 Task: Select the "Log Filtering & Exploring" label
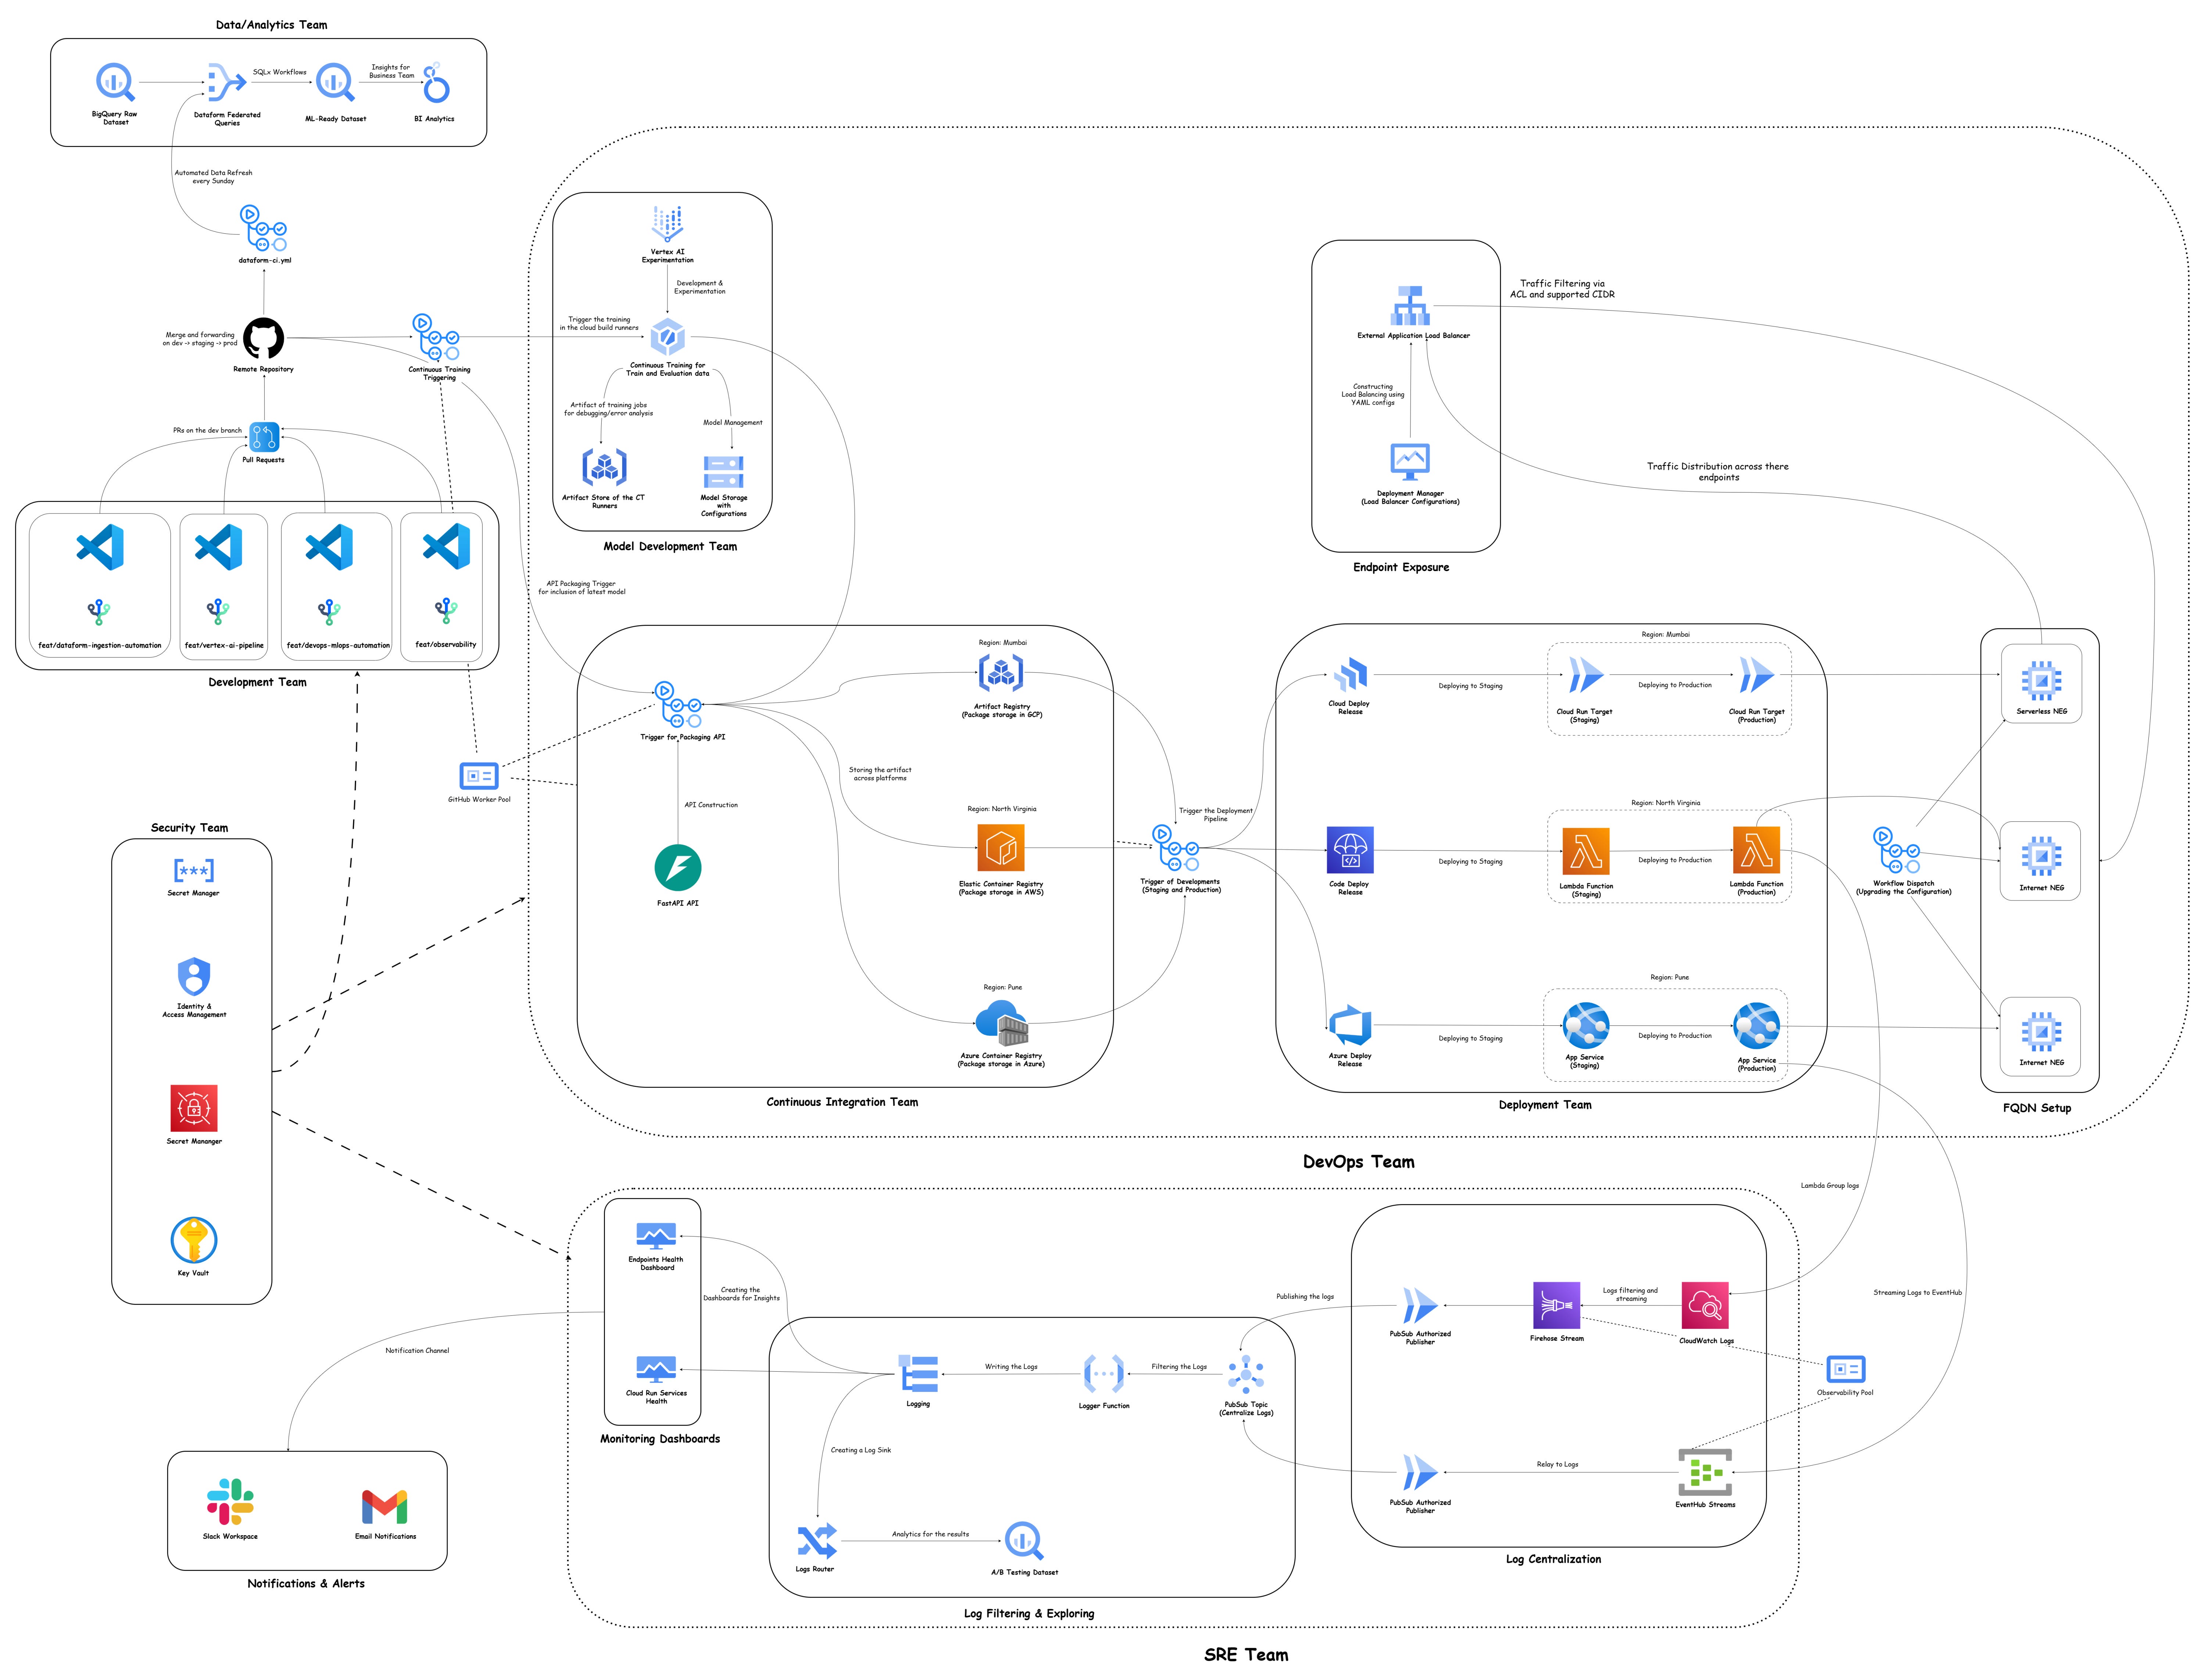[1029, 1614]
